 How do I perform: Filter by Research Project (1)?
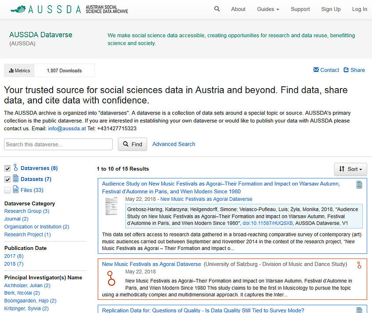(x=28, y=235)
